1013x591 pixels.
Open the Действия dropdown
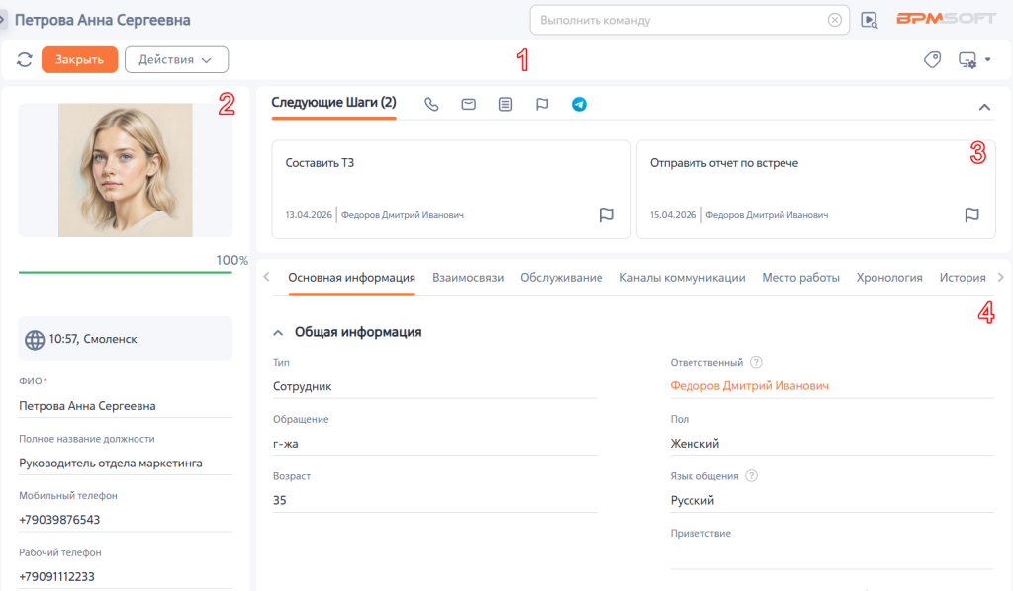[176, 59]
